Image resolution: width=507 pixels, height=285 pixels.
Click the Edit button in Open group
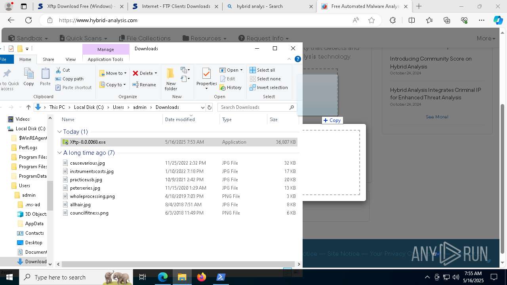(x=227, y=79)
